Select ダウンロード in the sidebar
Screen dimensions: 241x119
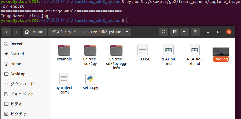[x=25, y=84]
